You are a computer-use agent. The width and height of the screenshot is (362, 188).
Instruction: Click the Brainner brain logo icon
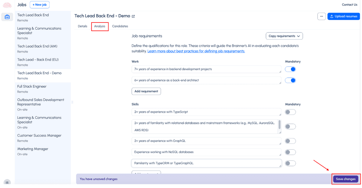(x=7, y=5)
